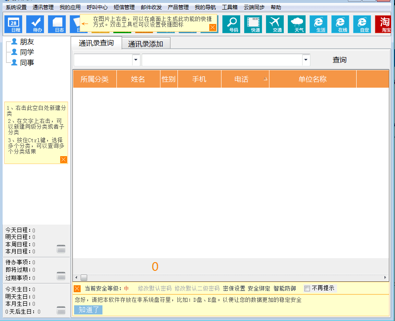Open the 在线 browser icon

(341, 24)
